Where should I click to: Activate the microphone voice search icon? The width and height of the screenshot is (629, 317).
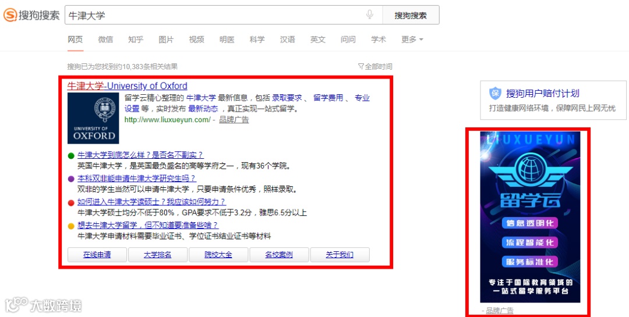tap(369, 15)
